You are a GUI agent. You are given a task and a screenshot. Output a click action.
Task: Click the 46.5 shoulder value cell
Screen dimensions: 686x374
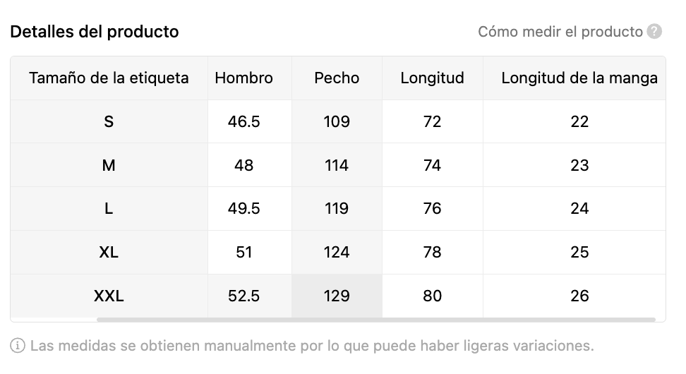pos(243,121)
